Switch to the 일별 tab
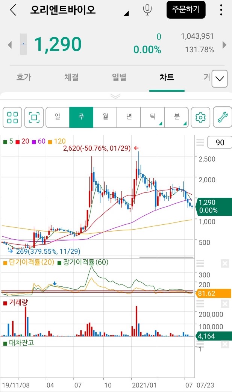The height and width of the screenshot is (392, 232). [119, 77]
